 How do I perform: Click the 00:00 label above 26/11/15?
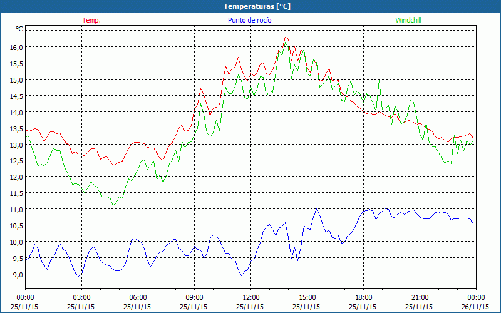pos(476,298)
